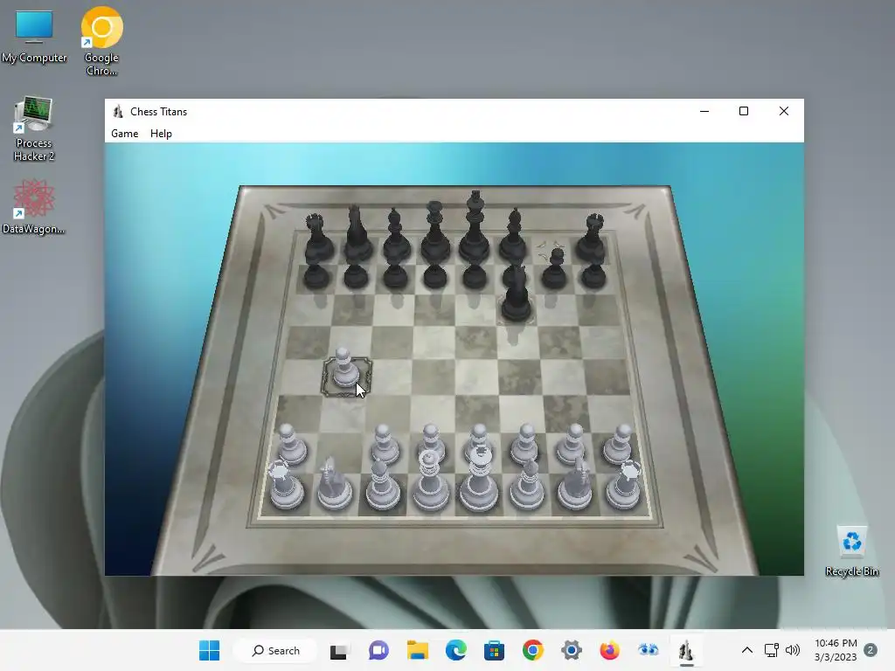
Task: Select the white rook on h1
Action: pos(624,485)
